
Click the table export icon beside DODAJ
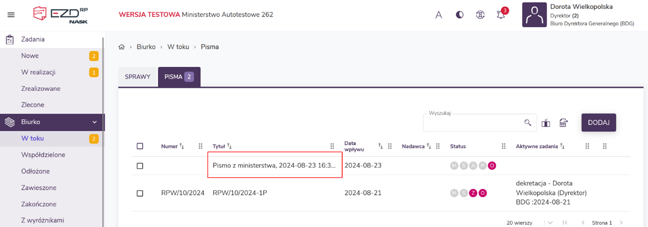click(563, 123)
